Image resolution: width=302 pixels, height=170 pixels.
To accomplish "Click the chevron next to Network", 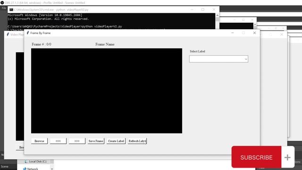I will coord(52,169).
